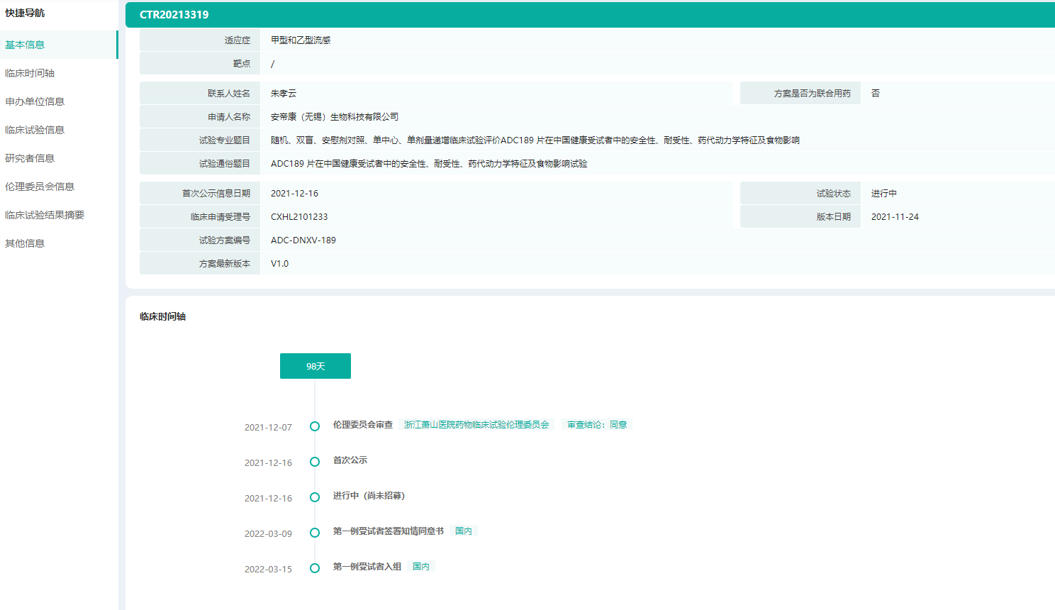Click protocol number ADC-DNXV-189
This screenshot has width=1055, height=610.
303,240
